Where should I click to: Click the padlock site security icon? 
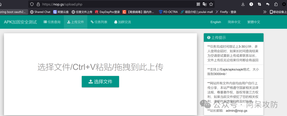pos(38,4)
